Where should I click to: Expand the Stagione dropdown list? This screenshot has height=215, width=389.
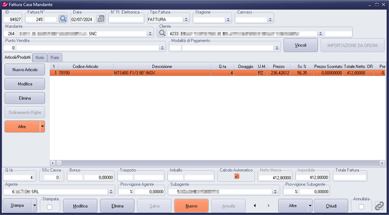click(228, 20)
